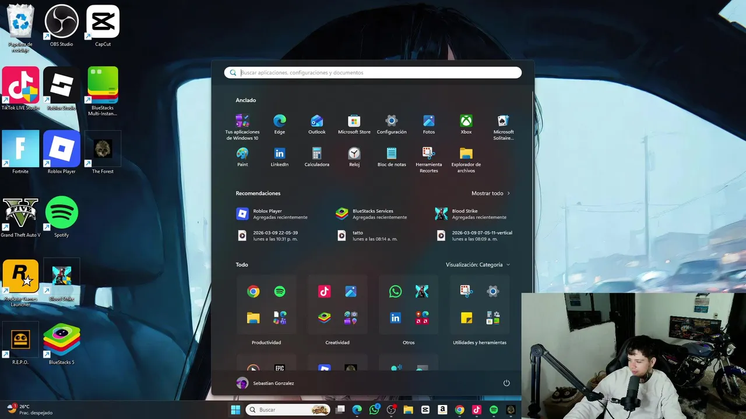Open Google Chrome from the taskbar

(x=459, y=410)
